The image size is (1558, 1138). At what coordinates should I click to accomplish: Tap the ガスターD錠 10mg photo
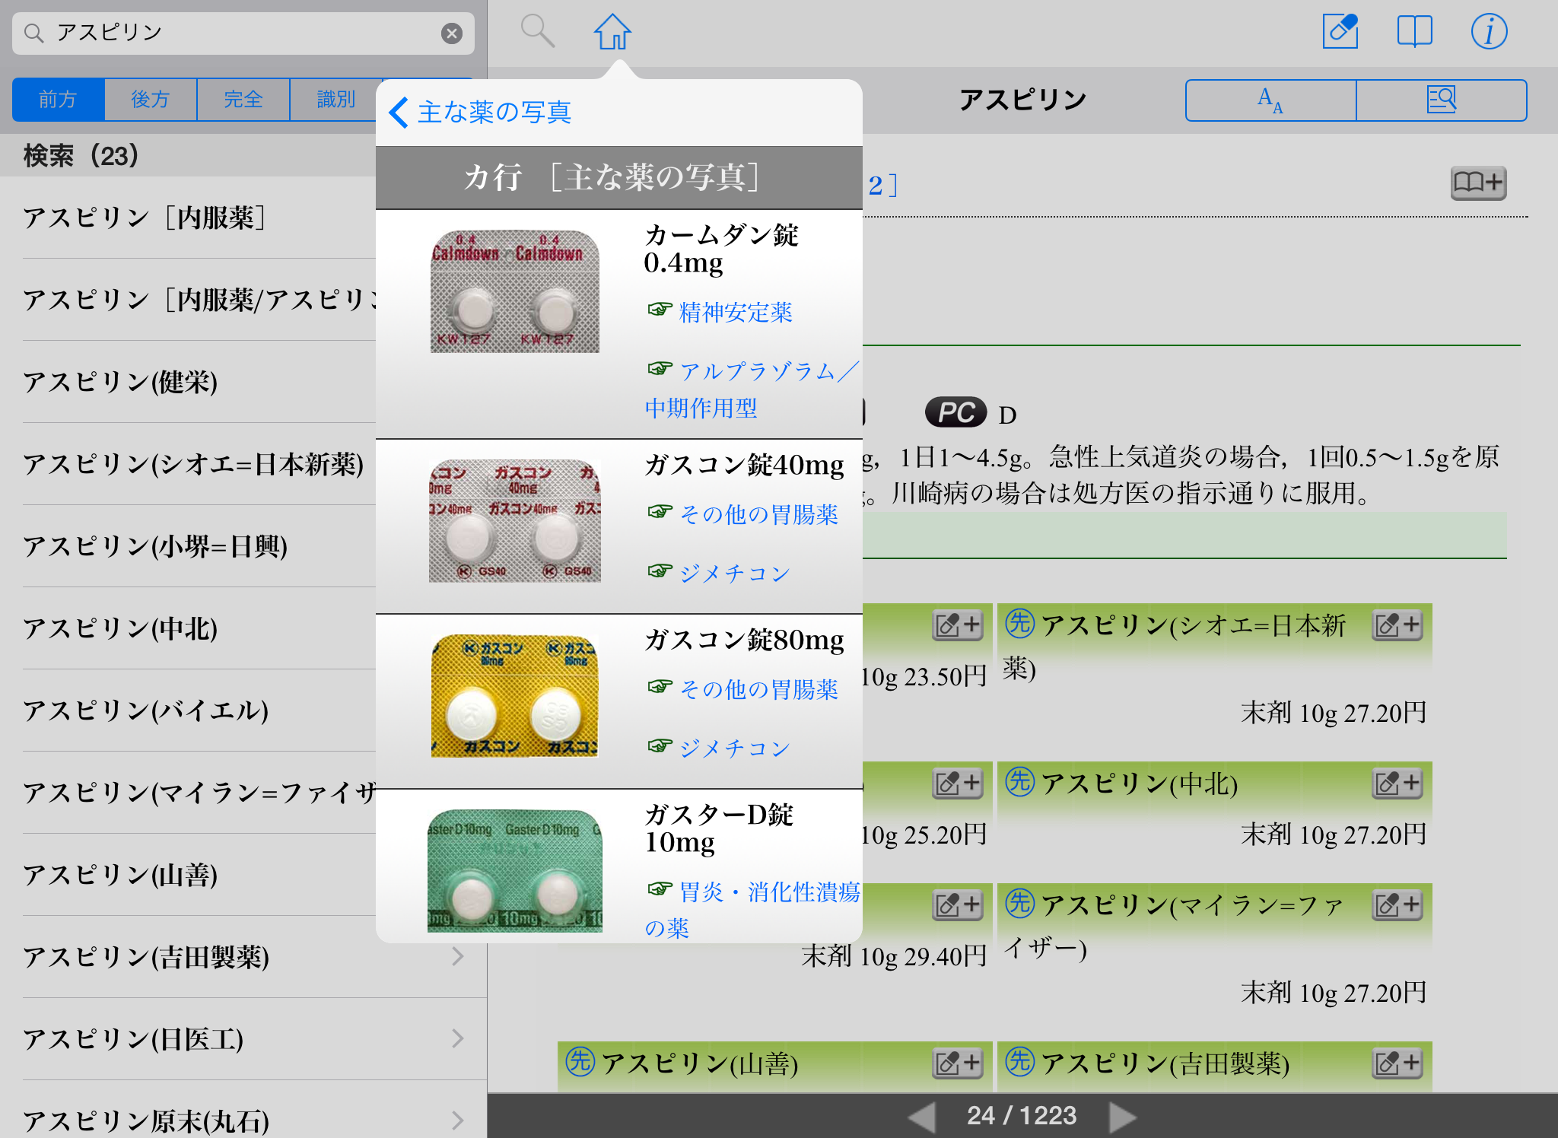(x=515, y=870)
